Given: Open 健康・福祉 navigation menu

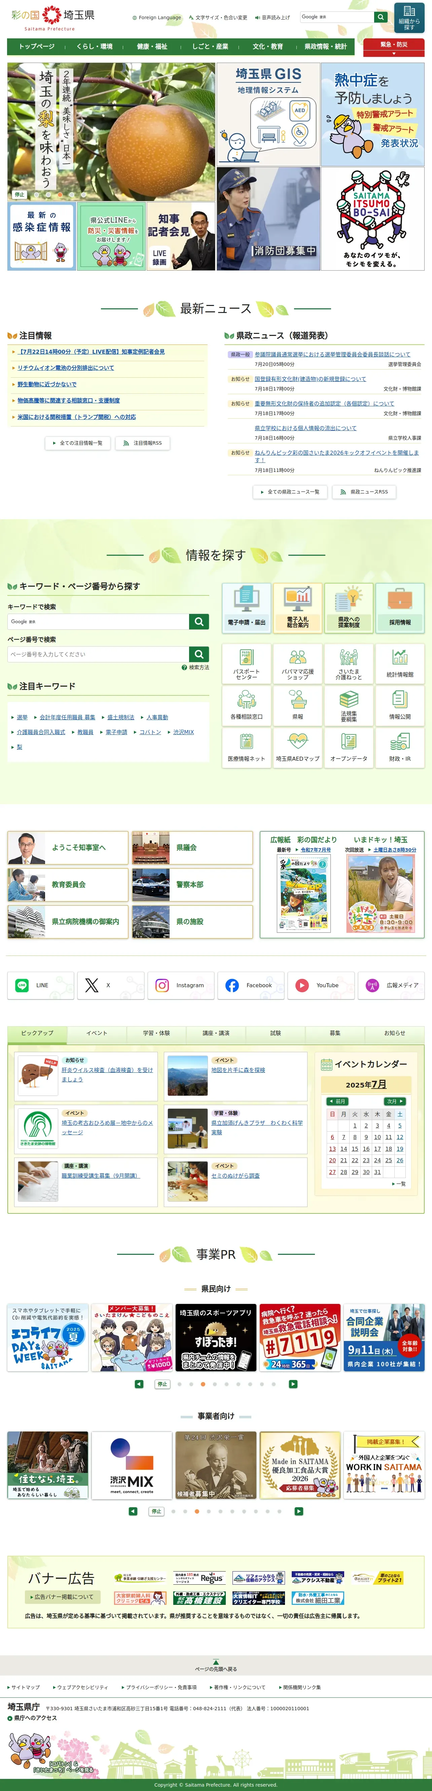Looking at the screenshot, I should (152, 46).
